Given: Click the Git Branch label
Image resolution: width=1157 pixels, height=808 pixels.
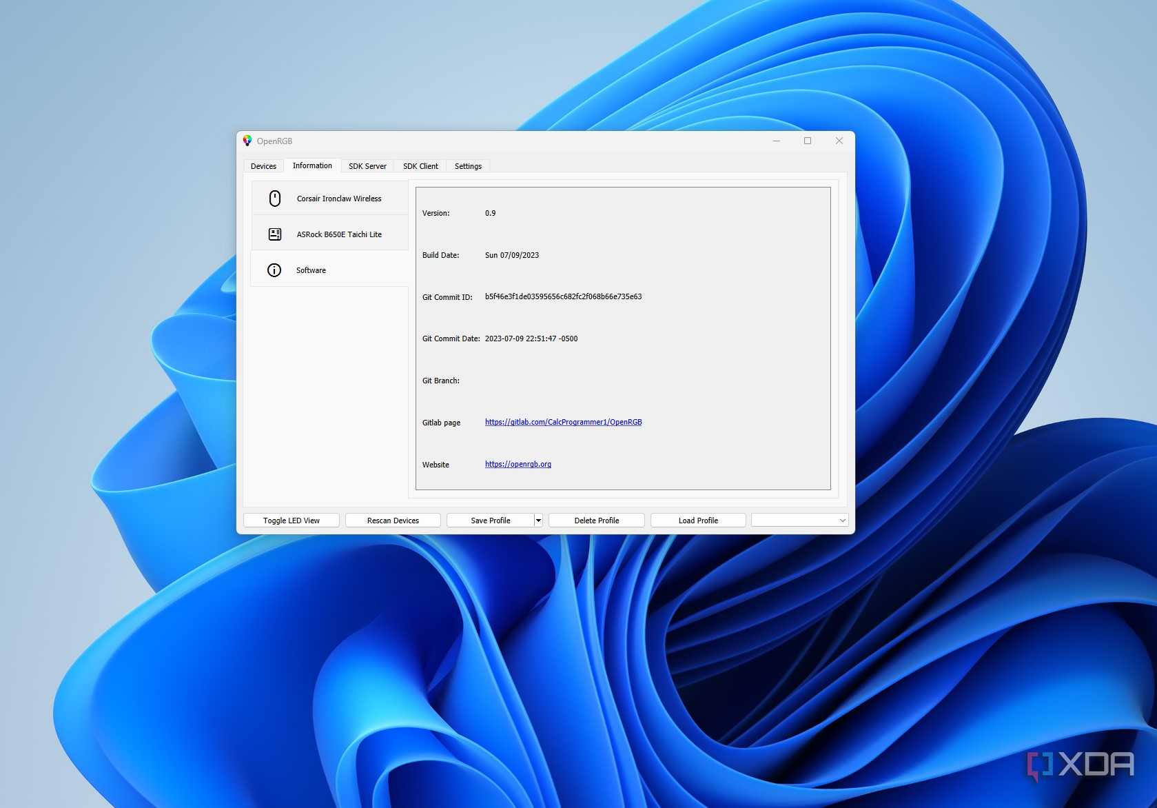Looking at the screenshot, I should 441,381.
